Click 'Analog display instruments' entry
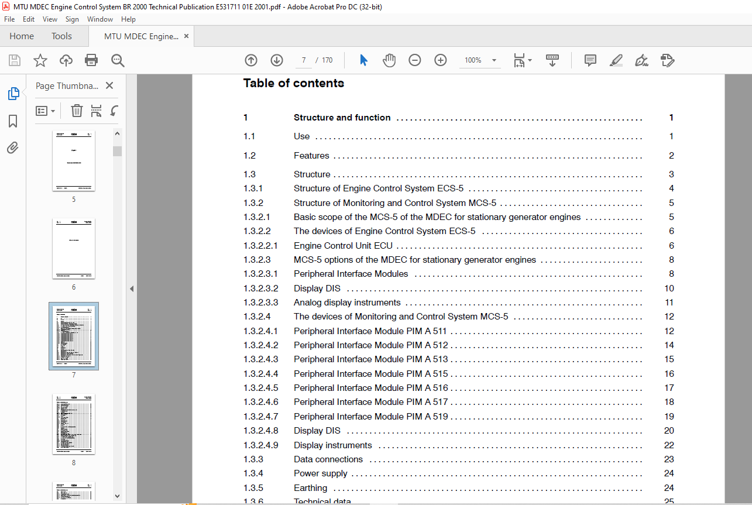 (x=347, y=303)
